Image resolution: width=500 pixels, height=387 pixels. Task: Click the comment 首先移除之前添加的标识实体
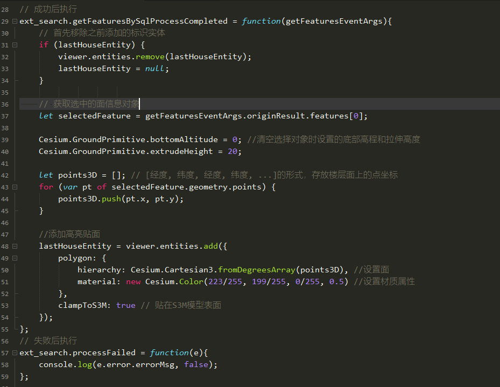coord(109,33)
